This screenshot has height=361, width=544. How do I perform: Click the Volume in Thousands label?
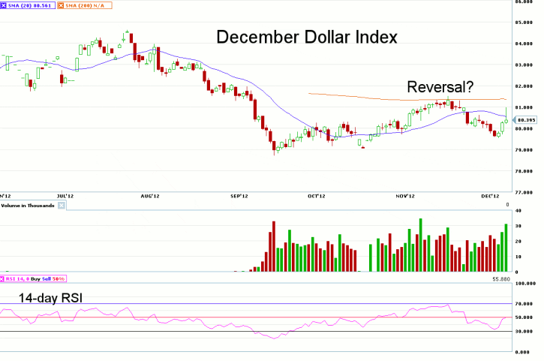point(29,205)
